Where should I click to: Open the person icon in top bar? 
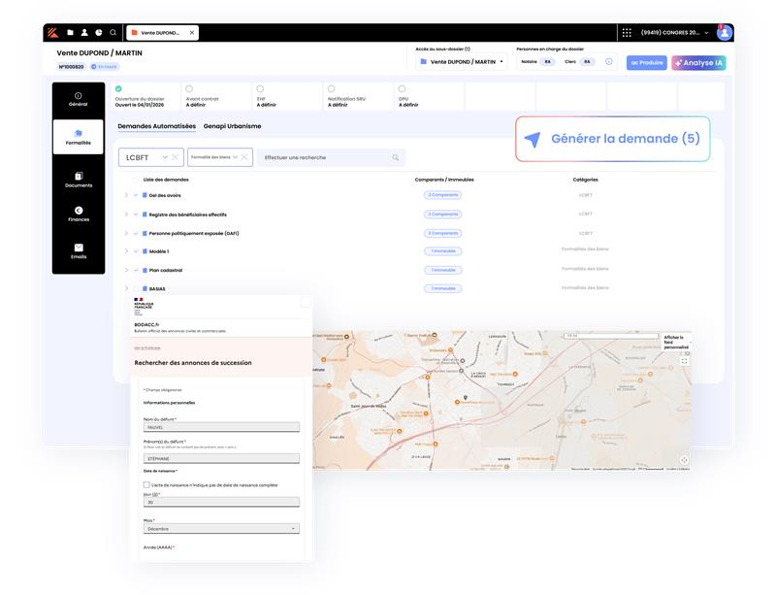[x=84, y=33]
